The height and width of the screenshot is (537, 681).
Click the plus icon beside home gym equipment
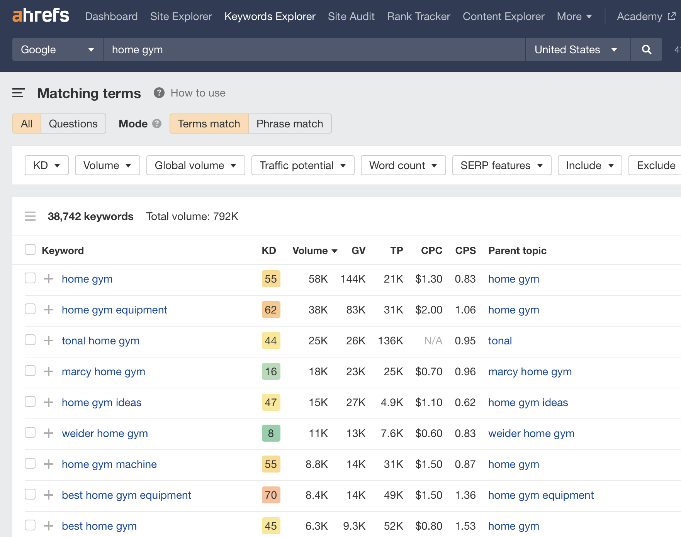click(48, 309)
